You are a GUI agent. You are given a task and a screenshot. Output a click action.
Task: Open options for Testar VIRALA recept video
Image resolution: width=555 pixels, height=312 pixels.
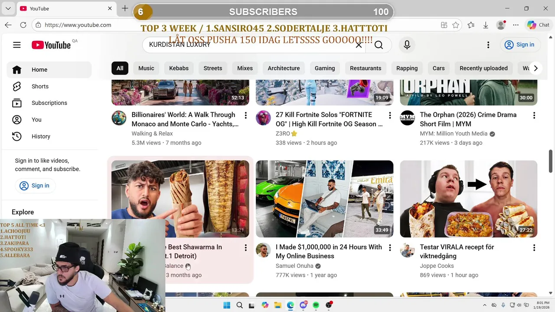(534, 247)
